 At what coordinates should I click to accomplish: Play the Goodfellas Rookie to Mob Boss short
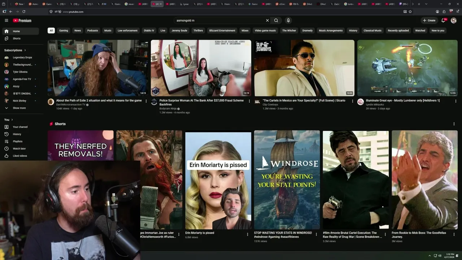pos(424,180)
